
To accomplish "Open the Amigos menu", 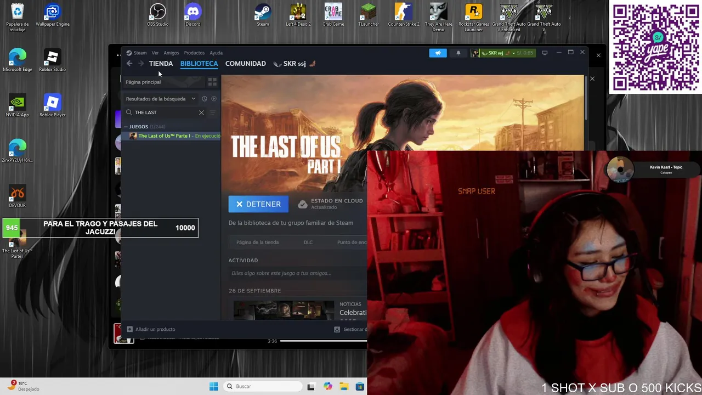I will pos(171,53).
